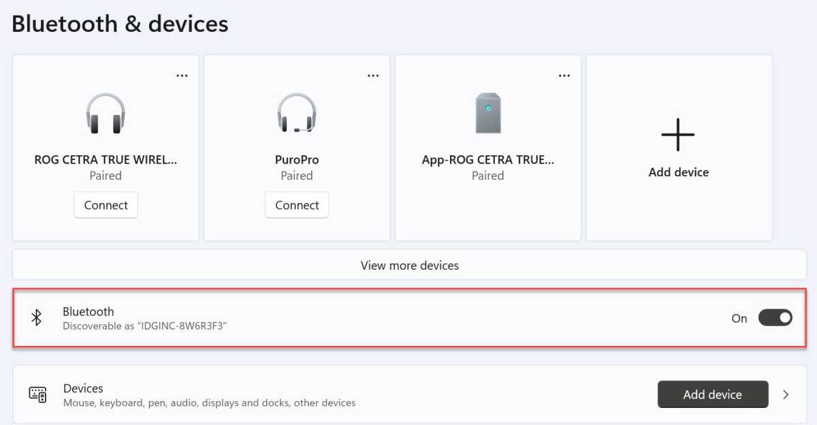Screen dimensions: 817x425
Task: Click Paired status under PuroPro
Action: pos(297,176)
